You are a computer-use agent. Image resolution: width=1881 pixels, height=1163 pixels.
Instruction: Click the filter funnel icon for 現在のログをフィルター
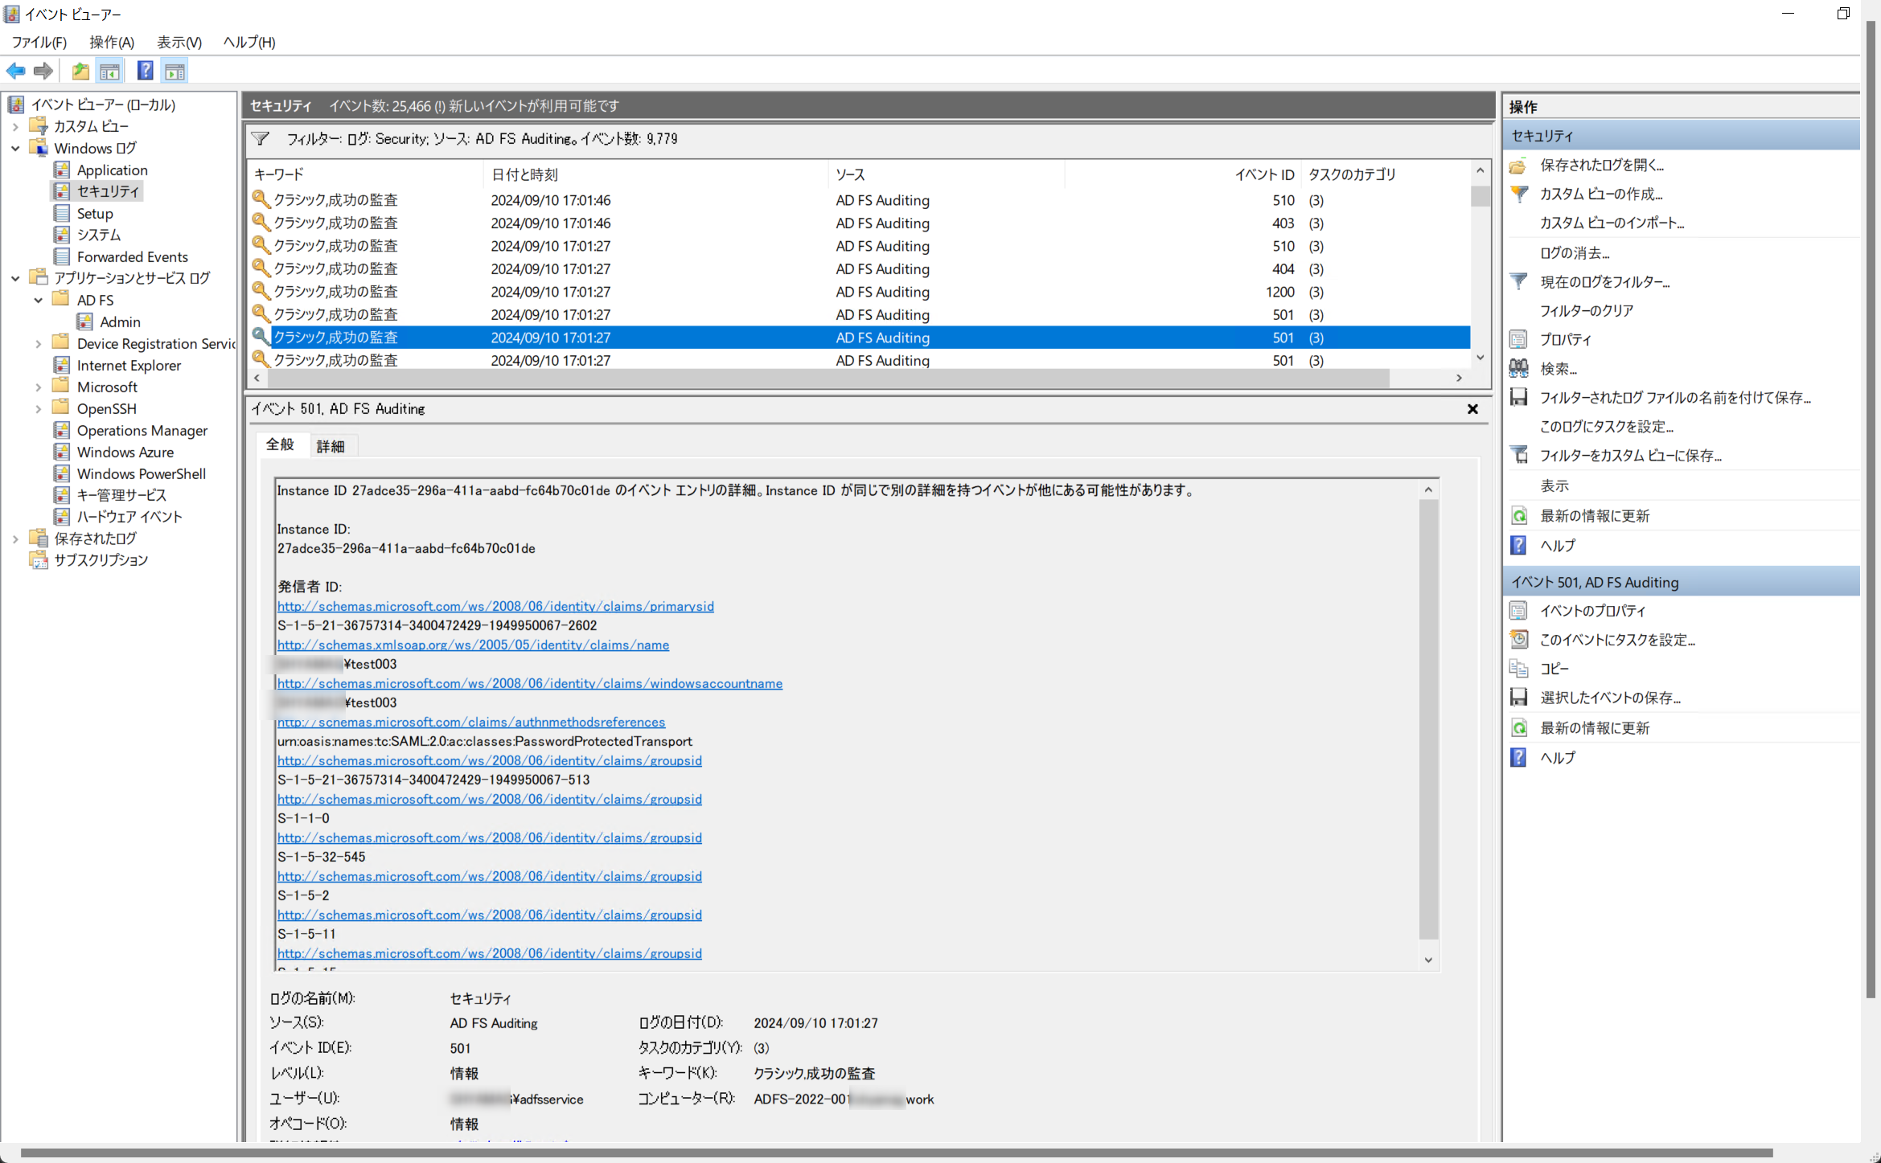tap(1518, 281)
